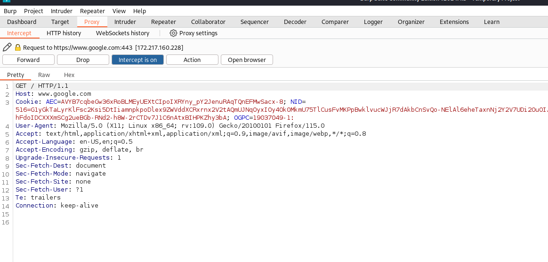Select the Proxy tab
Image resolution: width=548 pixels, height=262 pixels.
[x=92, y=22]
